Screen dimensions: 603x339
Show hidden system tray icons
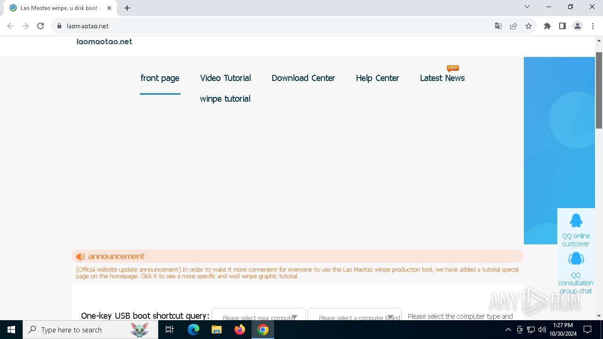(x=508, y=330)
